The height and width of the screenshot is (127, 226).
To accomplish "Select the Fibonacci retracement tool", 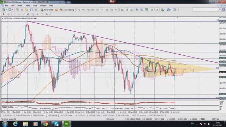I will (33, 14).
